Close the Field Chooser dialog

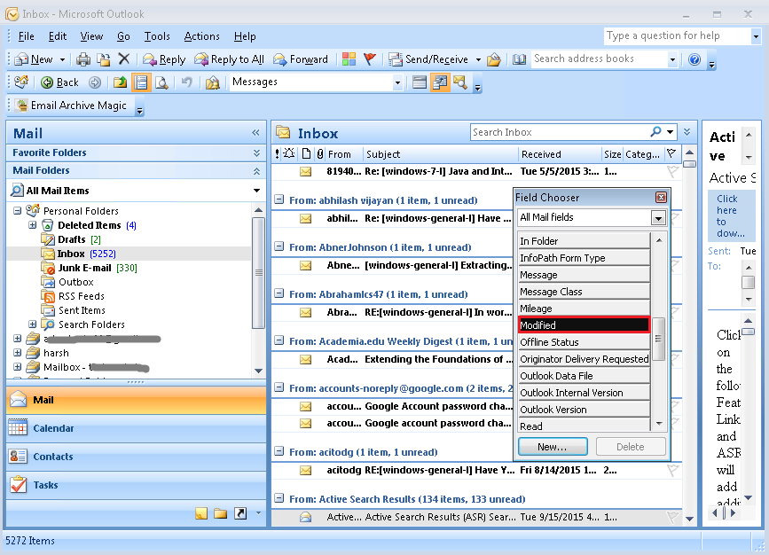pyautogui.click(x=661, y=198)
